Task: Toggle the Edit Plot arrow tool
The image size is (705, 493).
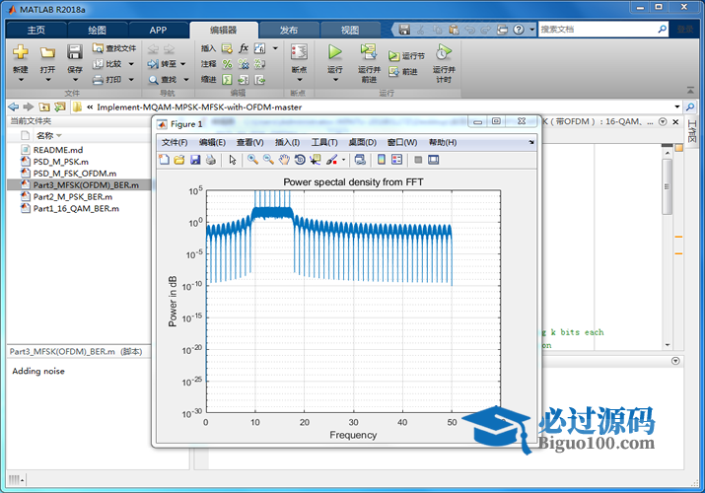Action: tap(233, 160)
